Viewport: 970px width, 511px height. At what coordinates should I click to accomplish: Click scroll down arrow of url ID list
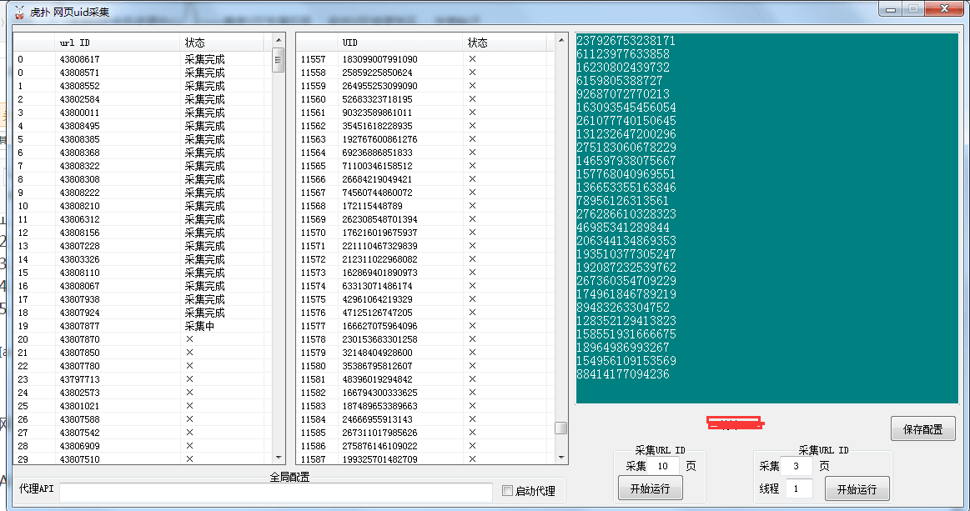pos(278,458)
